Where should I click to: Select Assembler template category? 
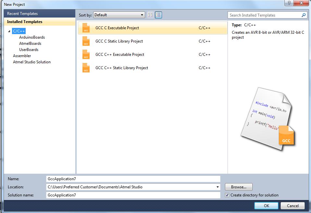tap(22, 56)
